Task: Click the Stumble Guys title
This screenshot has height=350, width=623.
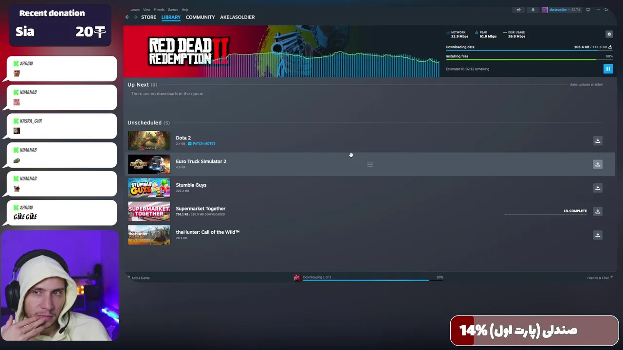Action: (191, 185)
